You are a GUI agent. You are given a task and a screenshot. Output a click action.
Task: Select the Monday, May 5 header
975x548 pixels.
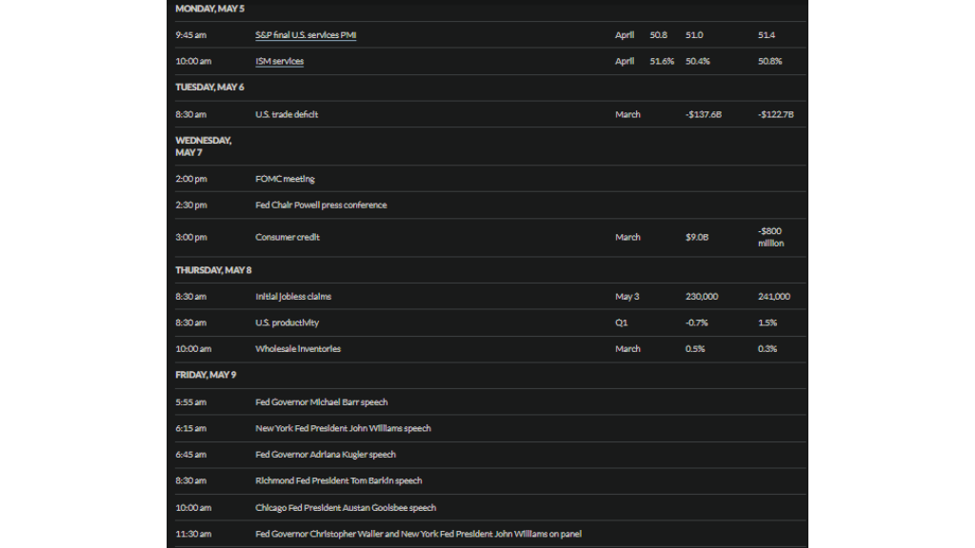(x=209, y=9)
